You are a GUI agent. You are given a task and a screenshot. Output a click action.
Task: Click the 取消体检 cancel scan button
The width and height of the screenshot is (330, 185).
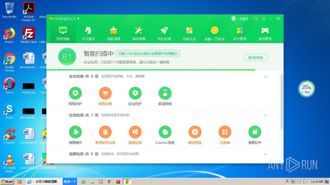(255, 58)
